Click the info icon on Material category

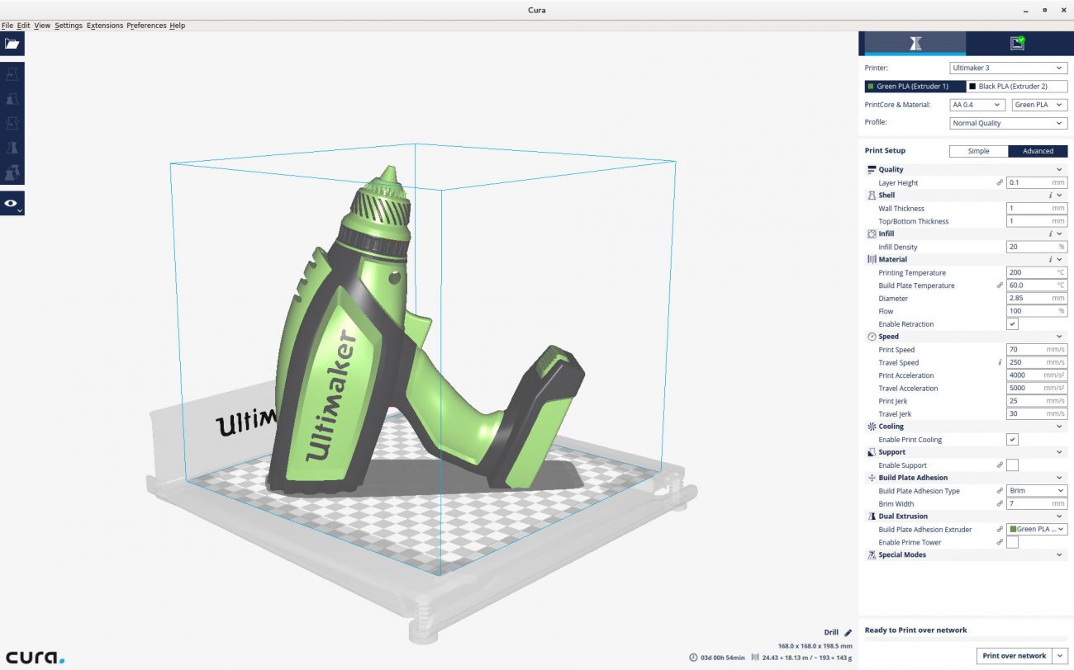[x=1050, y=260]
